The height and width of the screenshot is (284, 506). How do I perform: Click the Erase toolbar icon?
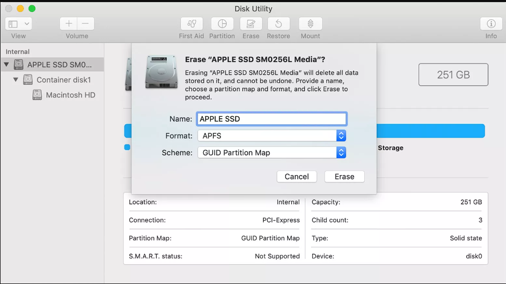click(x=251, y=24)
